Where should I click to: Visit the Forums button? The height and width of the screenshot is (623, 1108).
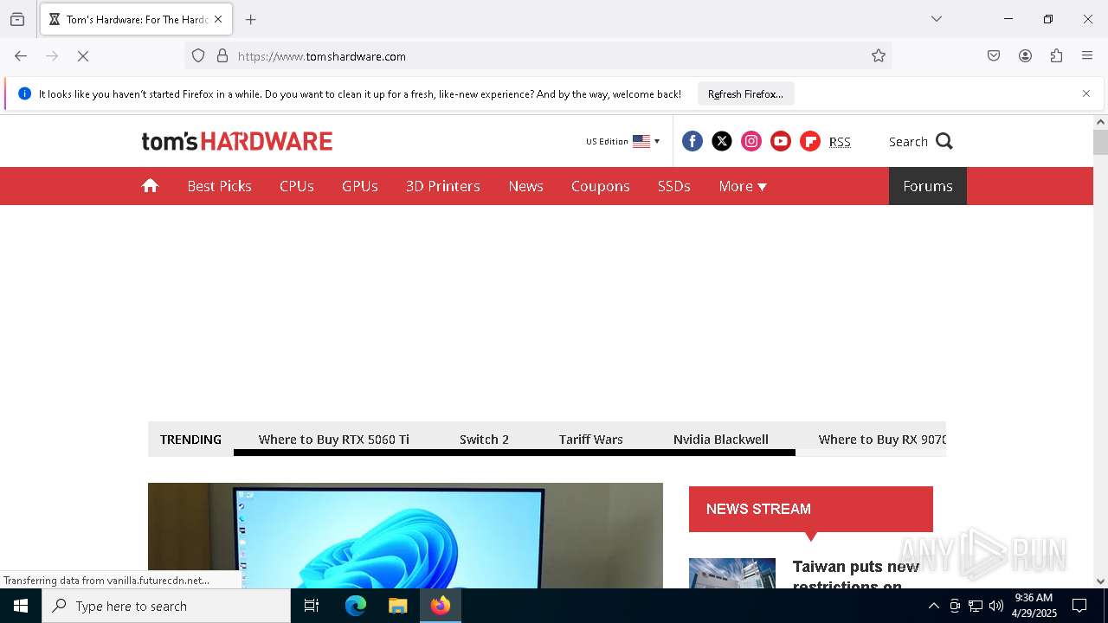click(928, 186)
